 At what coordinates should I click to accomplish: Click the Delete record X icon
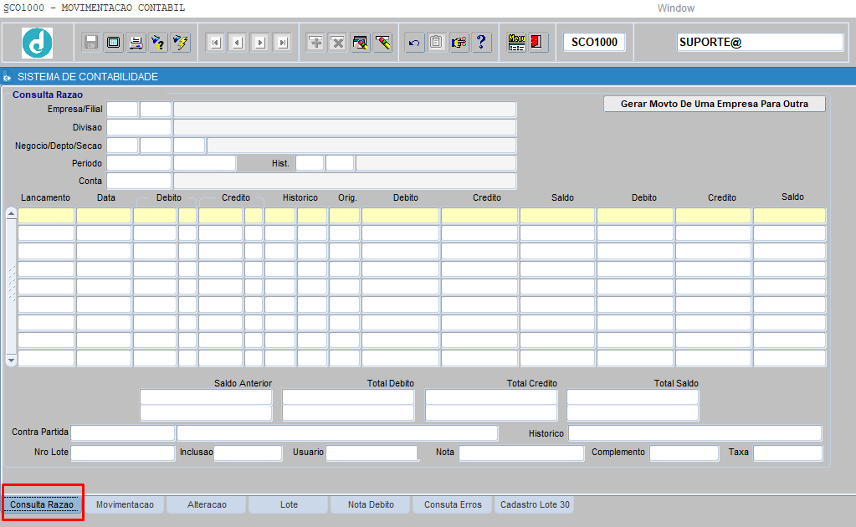(338, 42)
